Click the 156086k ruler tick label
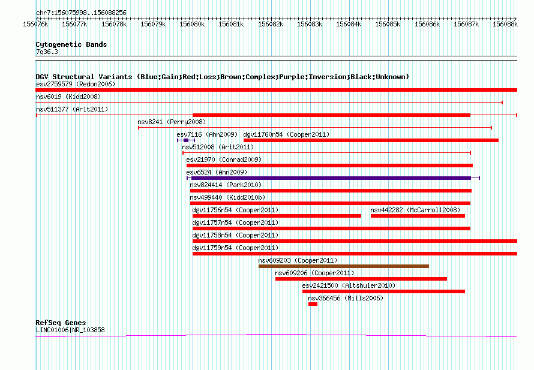 427,24
